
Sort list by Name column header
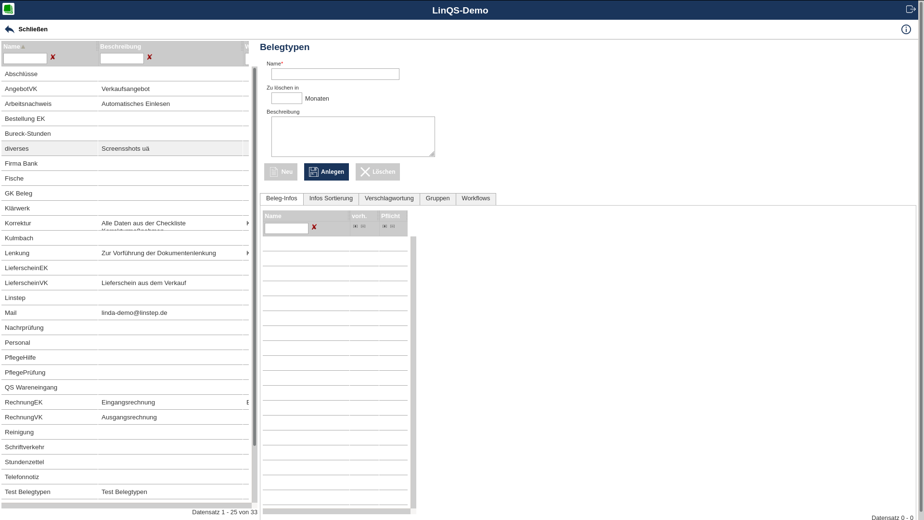[x=12, y=47]
